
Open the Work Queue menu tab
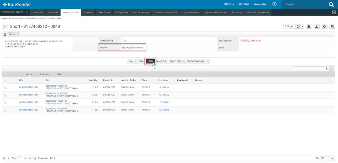click(104, 12)
